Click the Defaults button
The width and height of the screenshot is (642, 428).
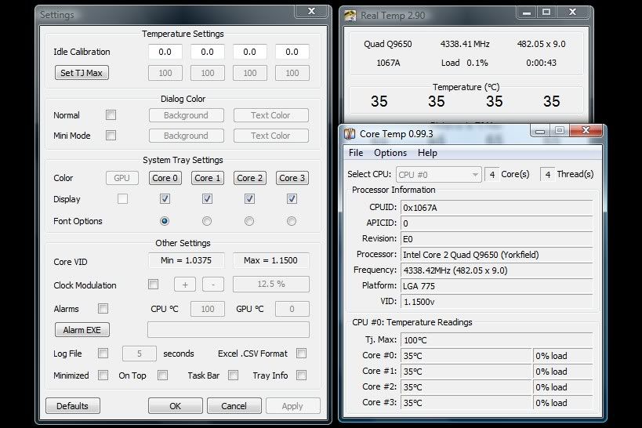pos(72,406)
